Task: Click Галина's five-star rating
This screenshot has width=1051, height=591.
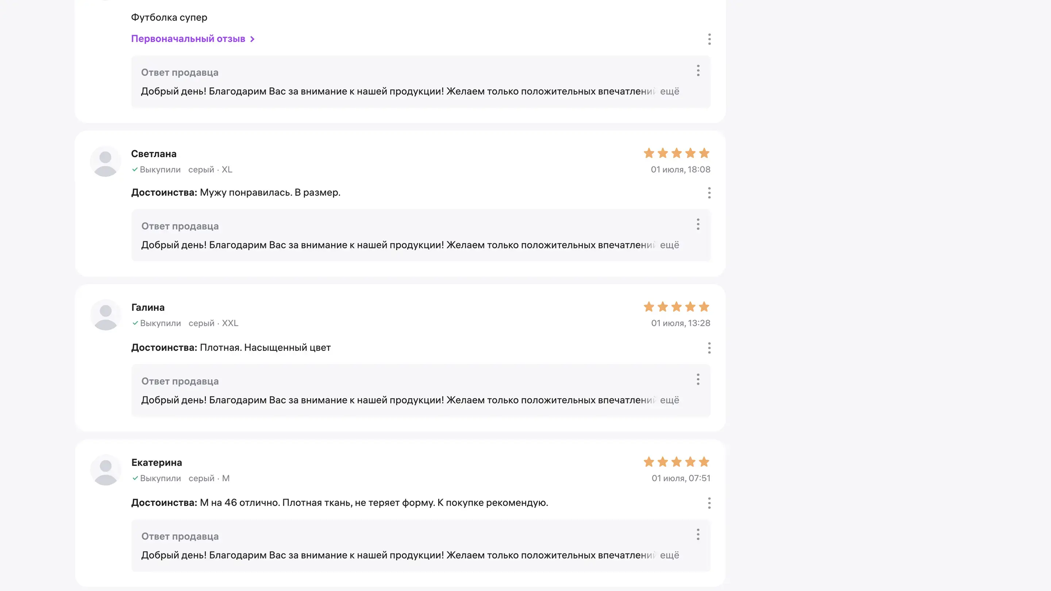Action: (x=676, y=307)
